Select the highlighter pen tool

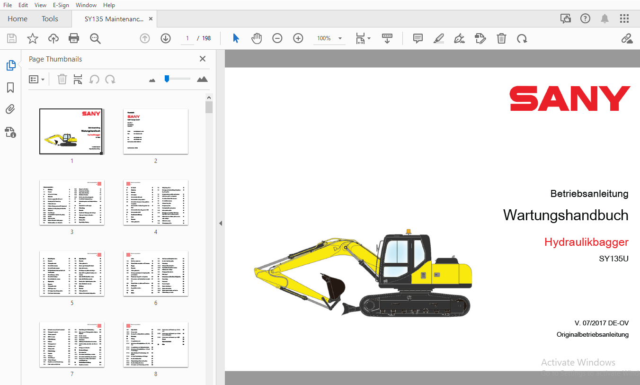[439, 38]
